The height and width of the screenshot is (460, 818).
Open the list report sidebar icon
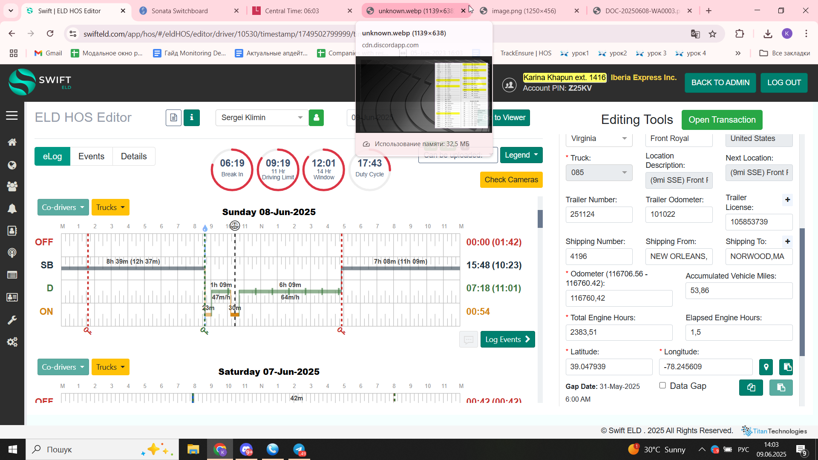(12, 275)
